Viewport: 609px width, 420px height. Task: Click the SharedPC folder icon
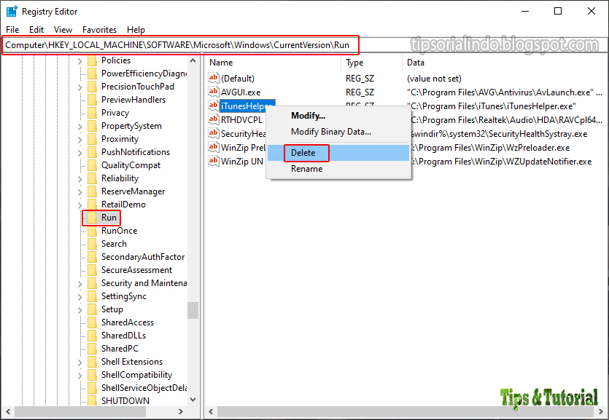coord(92,349)
